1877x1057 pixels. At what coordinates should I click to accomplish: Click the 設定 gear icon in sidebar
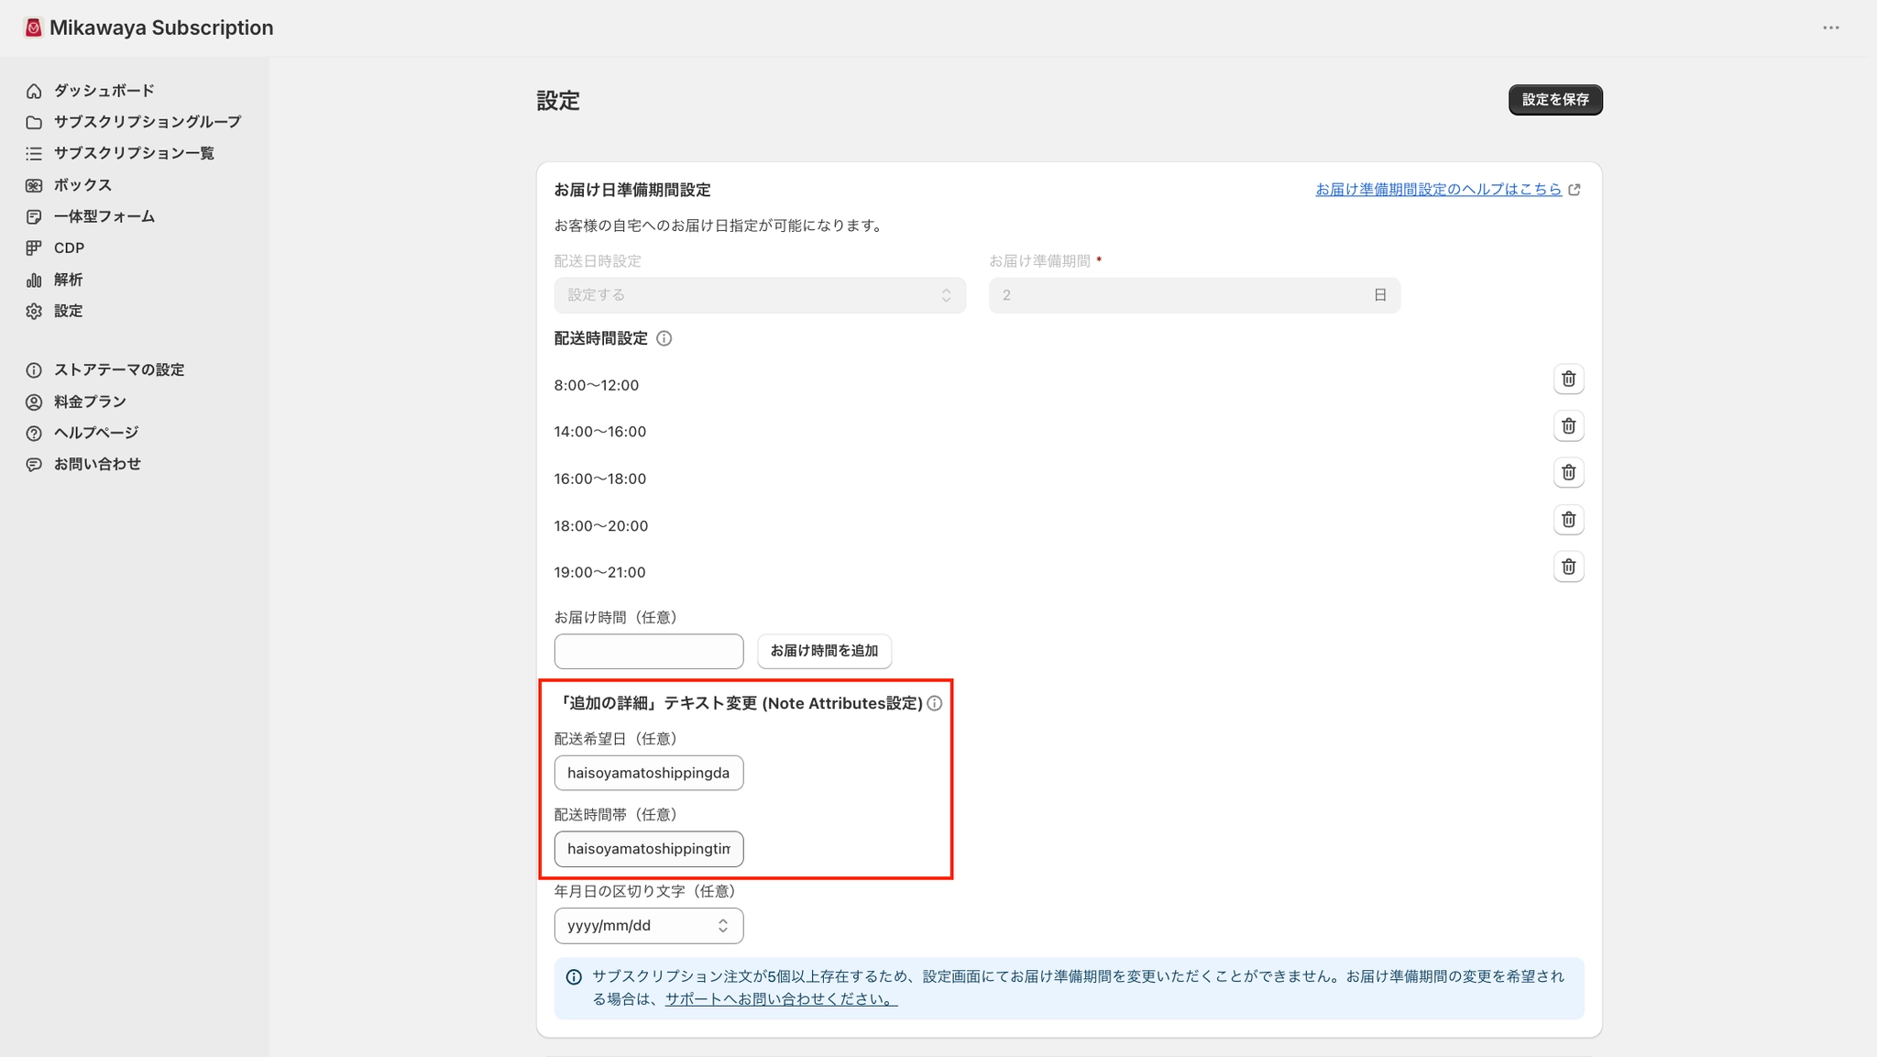(34, 311)
